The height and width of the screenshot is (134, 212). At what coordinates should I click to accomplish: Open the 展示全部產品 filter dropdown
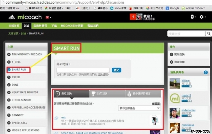click(x=139, y=108)
